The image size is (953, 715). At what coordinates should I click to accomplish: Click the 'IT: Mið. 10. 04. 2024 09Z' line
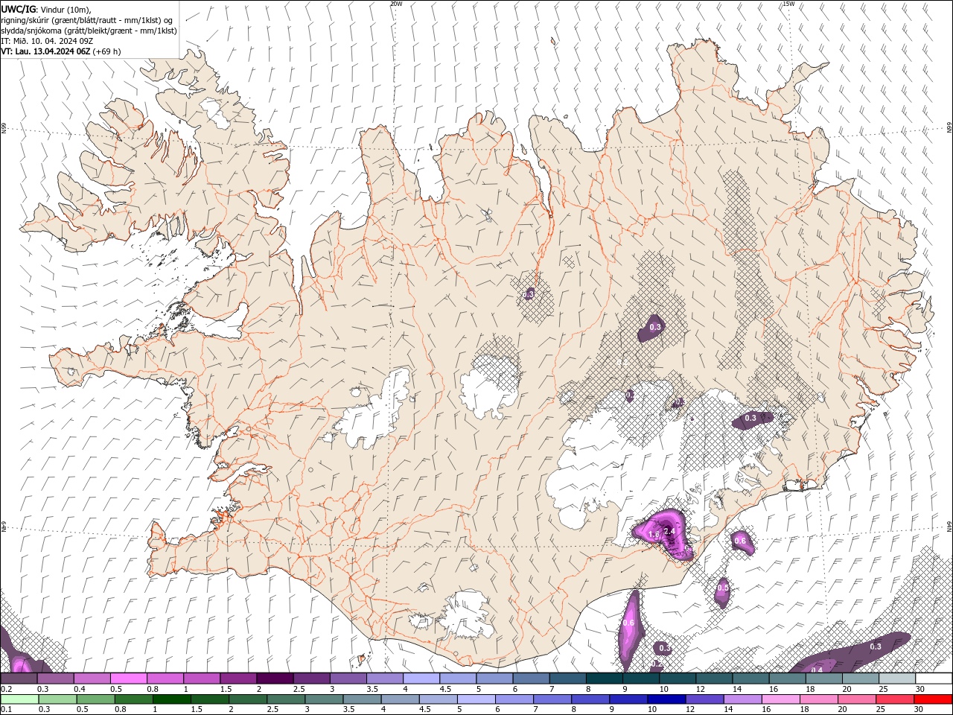point(47,41)
